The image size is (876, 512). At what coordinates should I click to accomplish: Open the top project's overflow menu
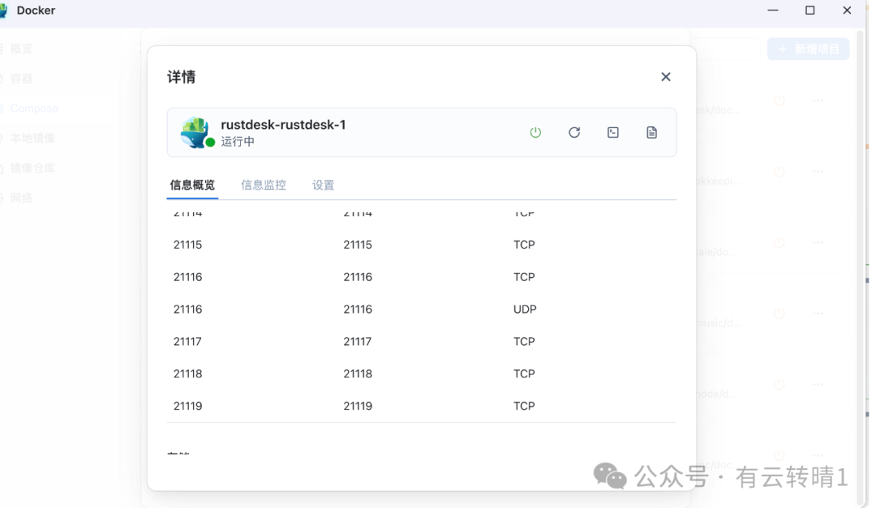tap(818, 100)
